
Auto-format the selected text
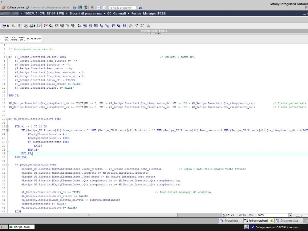pos(96,26)
